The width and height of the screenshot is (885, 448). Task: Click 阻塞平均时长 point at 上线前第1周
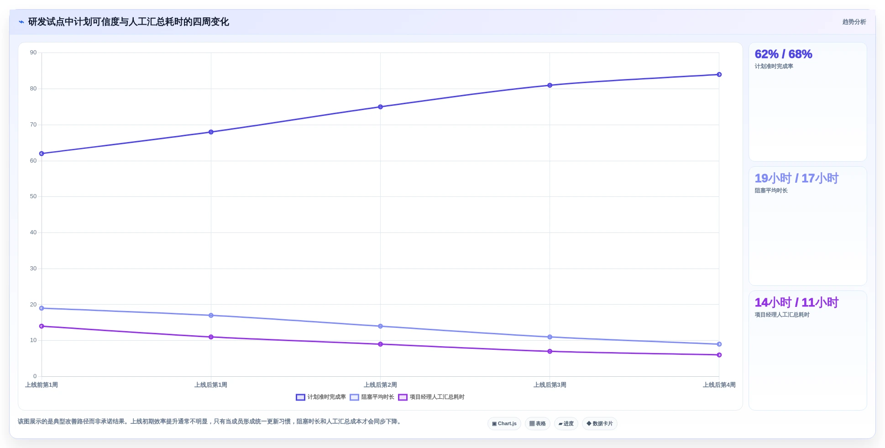(x=42, y=308)
